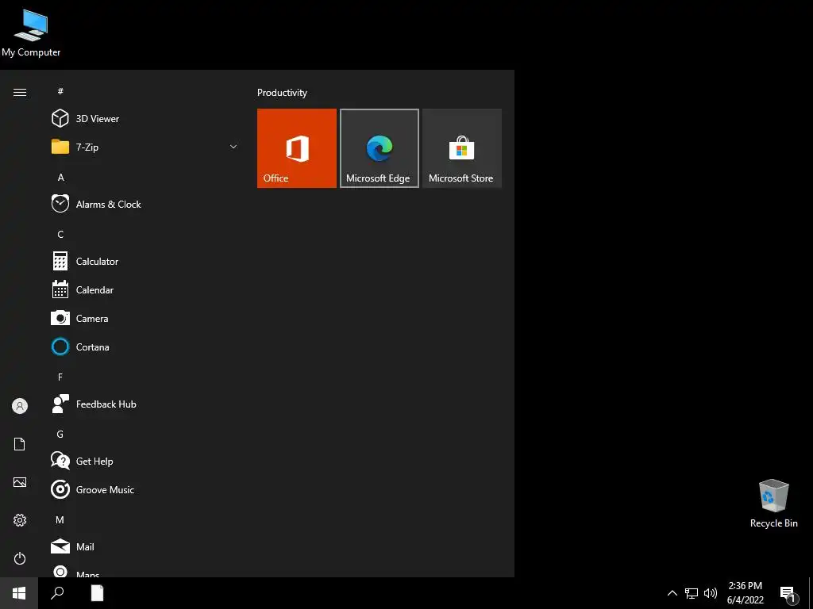
Task: Open the Action Center notifications
Action: click(x=788, y=593)
